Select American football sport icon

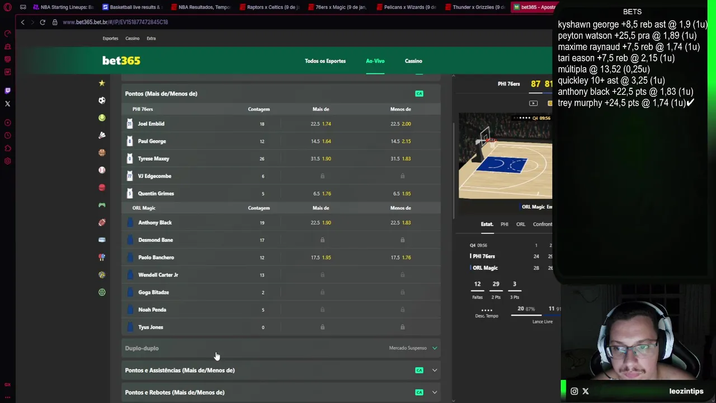(102, 222)
